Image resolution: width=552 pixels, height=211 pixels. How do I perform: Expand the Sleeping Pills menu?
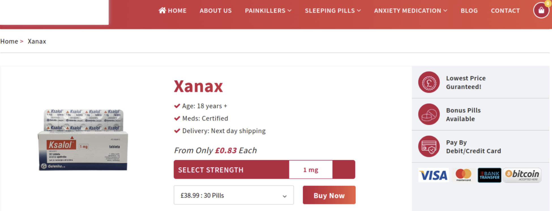pyautogui.click(x=333, y=11)
